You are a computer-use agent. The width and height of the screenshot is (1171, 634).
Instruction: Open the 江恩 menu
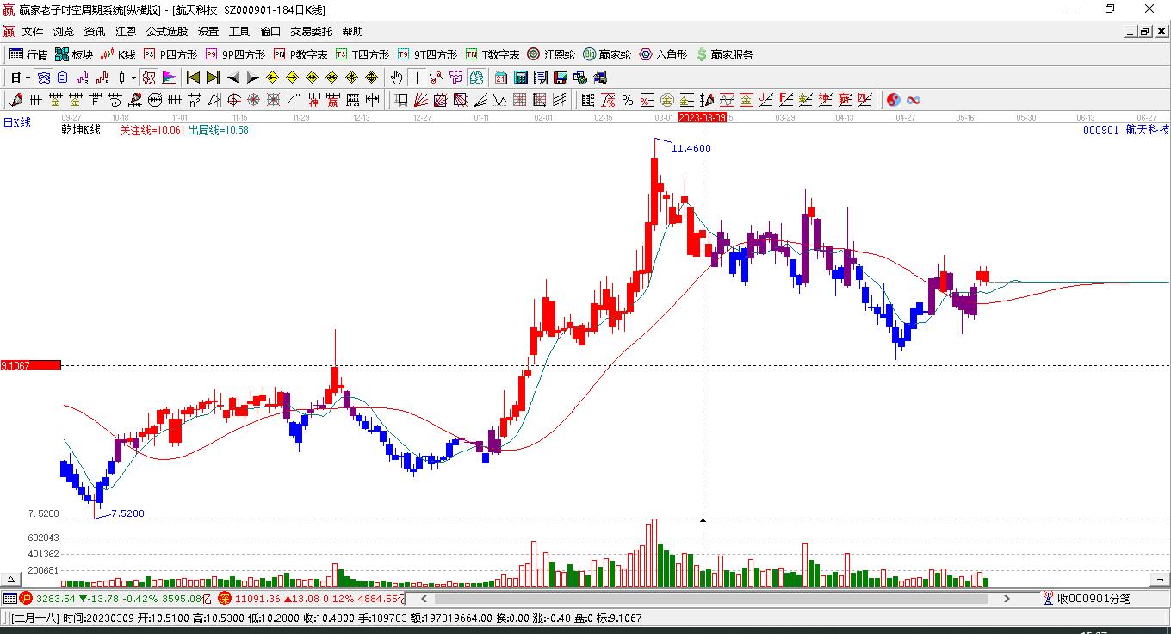pos(126,32)
